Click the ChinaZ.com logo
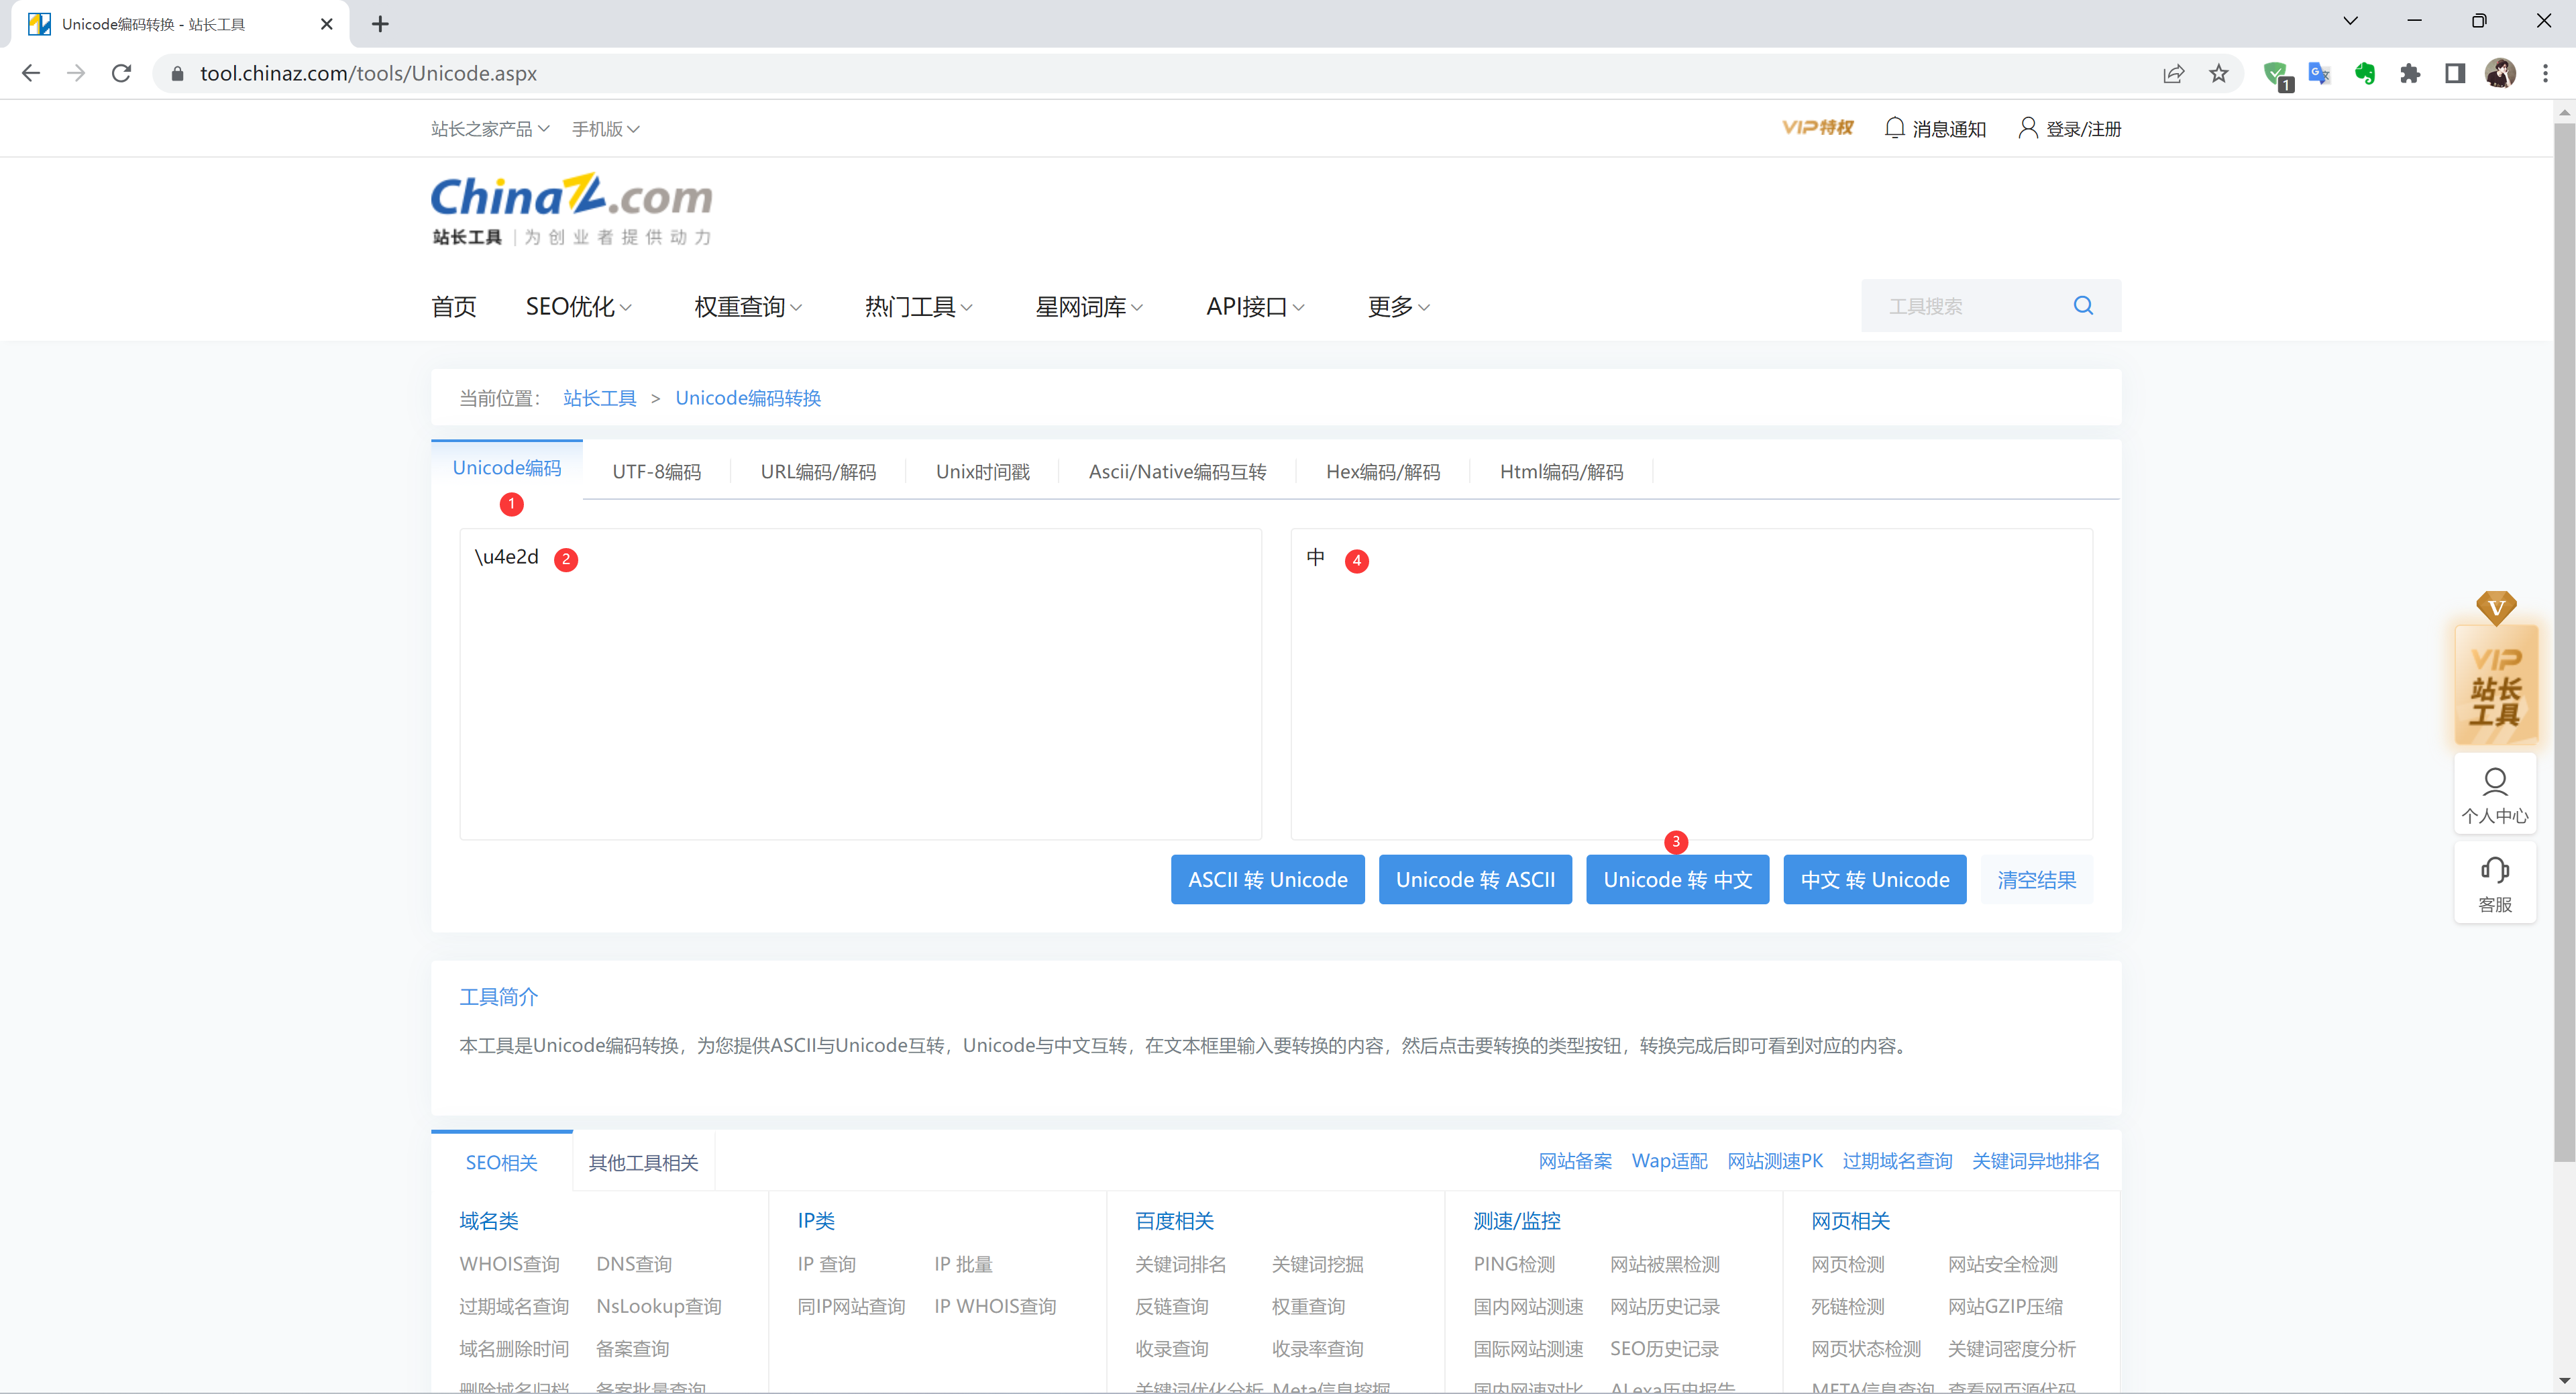The image size is (2576, 1394). click(x=572, y=209)
